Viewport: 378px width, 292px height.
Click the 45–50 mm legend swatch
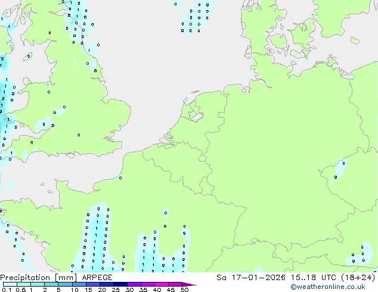coord(175,284)
